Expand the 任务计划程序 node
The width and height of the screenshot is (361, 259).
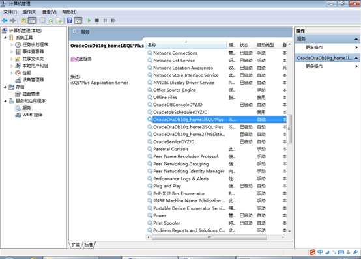click(12, 45)
